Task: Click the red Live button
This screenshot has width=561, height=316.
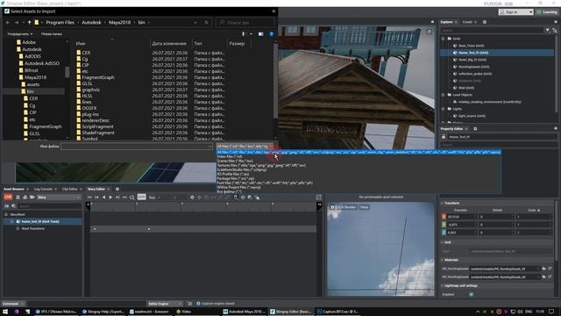Action: (8, 197)
